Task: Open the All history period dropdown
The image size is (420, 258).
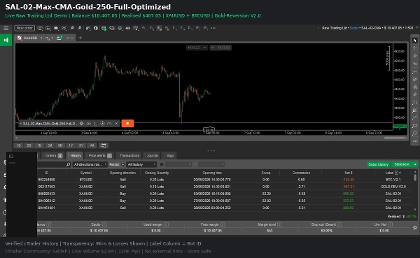Action: 141,164
